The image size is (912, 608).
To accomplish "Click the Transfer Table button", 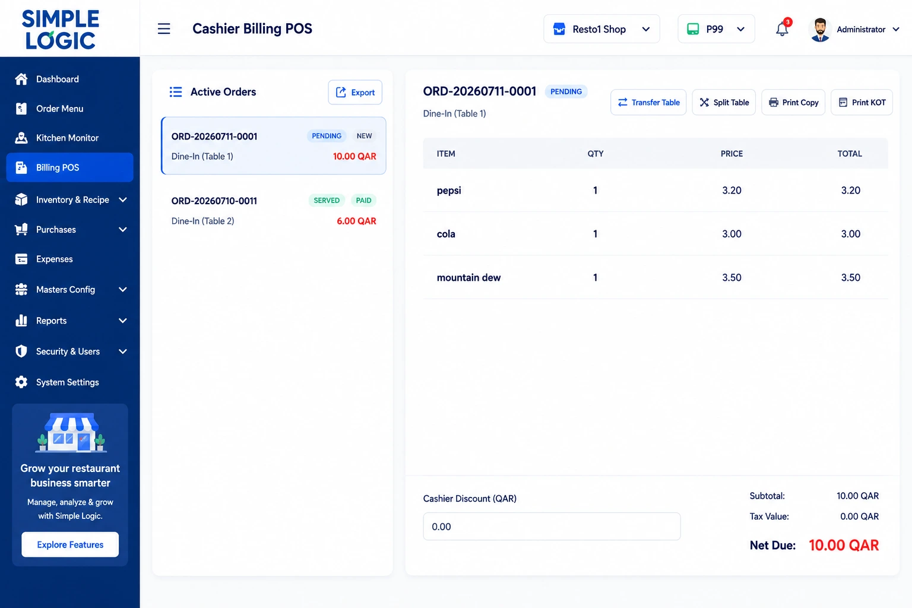I will coord(648,102).
